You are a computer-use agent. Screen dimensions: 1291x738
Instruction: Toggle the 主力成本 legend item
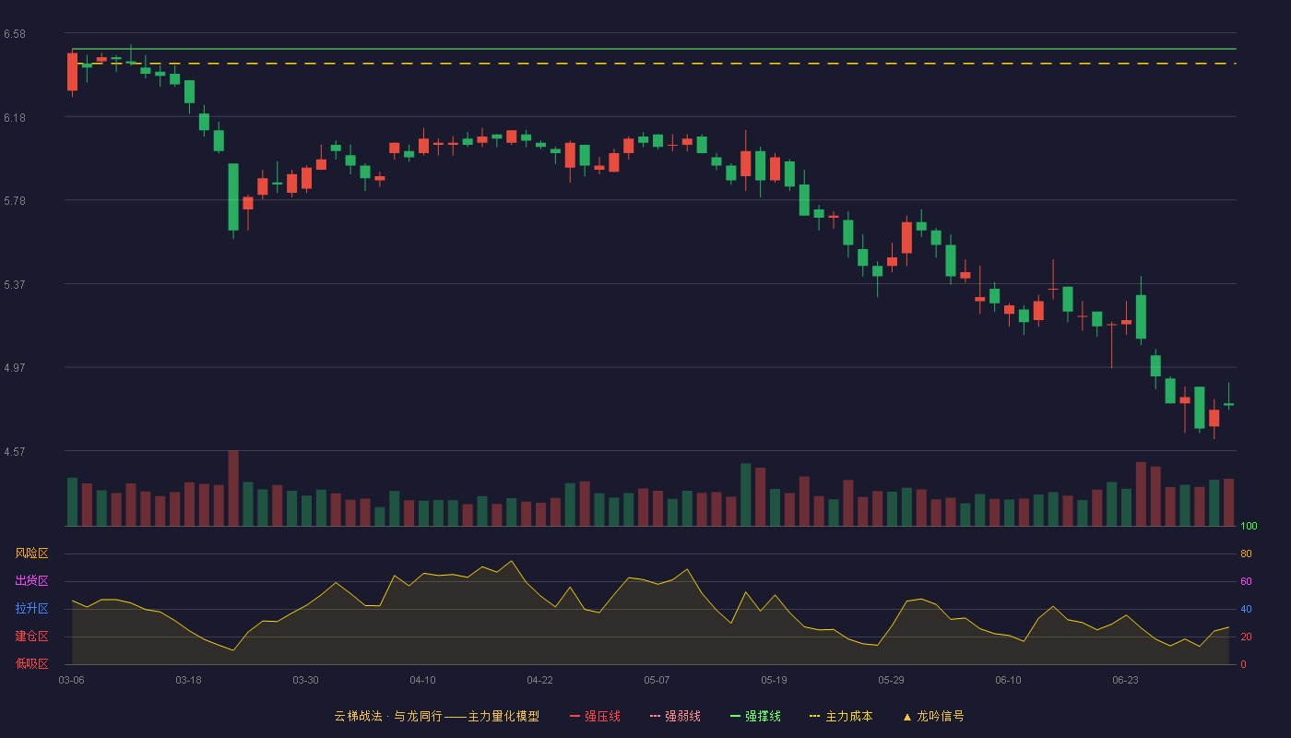click(x=841, y=716)
